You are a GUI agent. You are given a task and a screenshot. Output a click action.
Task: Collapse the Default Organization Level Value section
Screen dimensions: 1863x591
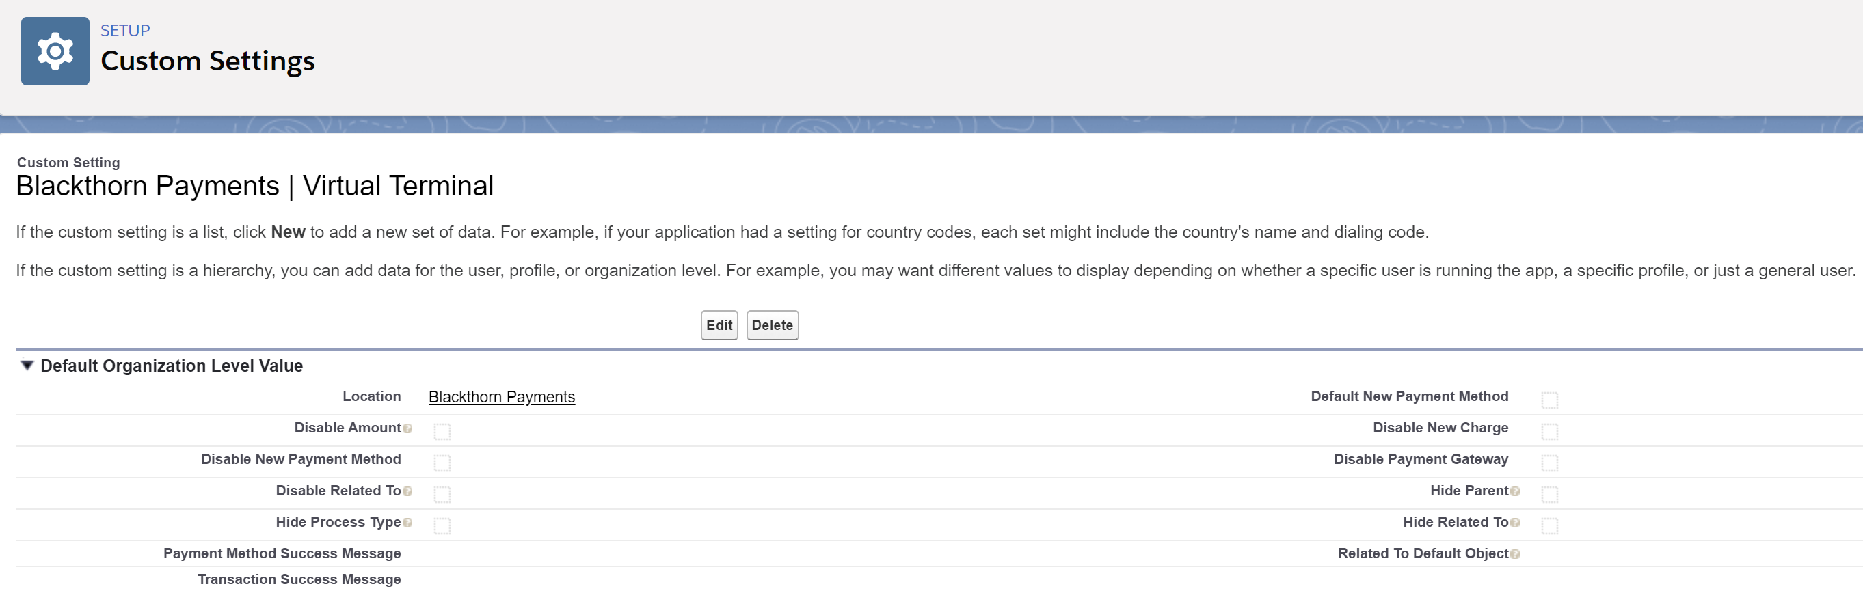point(27,366)
